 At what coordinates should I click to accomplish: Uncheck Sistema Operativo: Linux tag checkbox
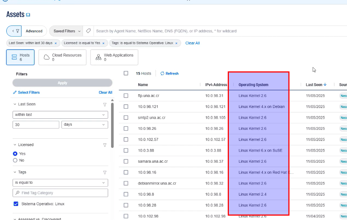(16, 204)
